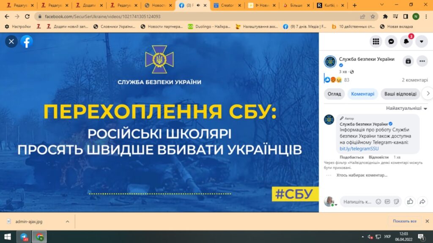Expand the account dropdown arrow
433x243 pixels.
click(x=422, y=41)
